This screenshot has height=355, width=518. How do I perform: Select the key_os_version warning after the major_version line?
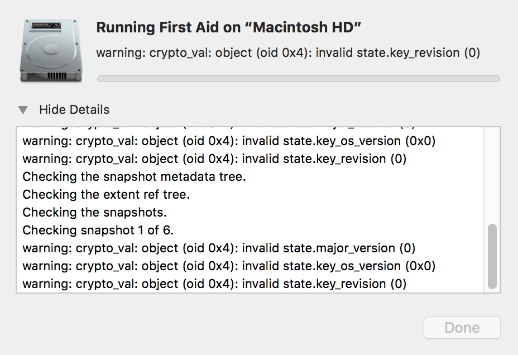pyautogui.click(x=229, y=266)
